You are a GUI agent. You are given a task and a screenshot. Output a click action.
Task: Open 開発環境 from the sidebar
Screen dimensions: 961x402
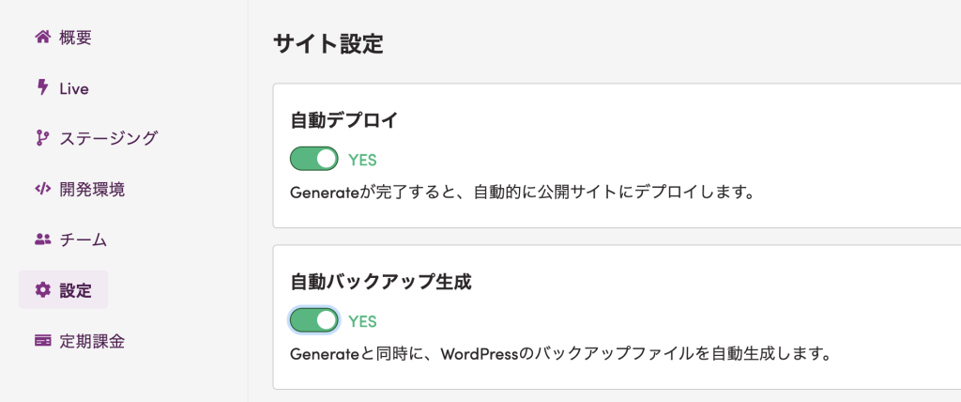[92, 189]
